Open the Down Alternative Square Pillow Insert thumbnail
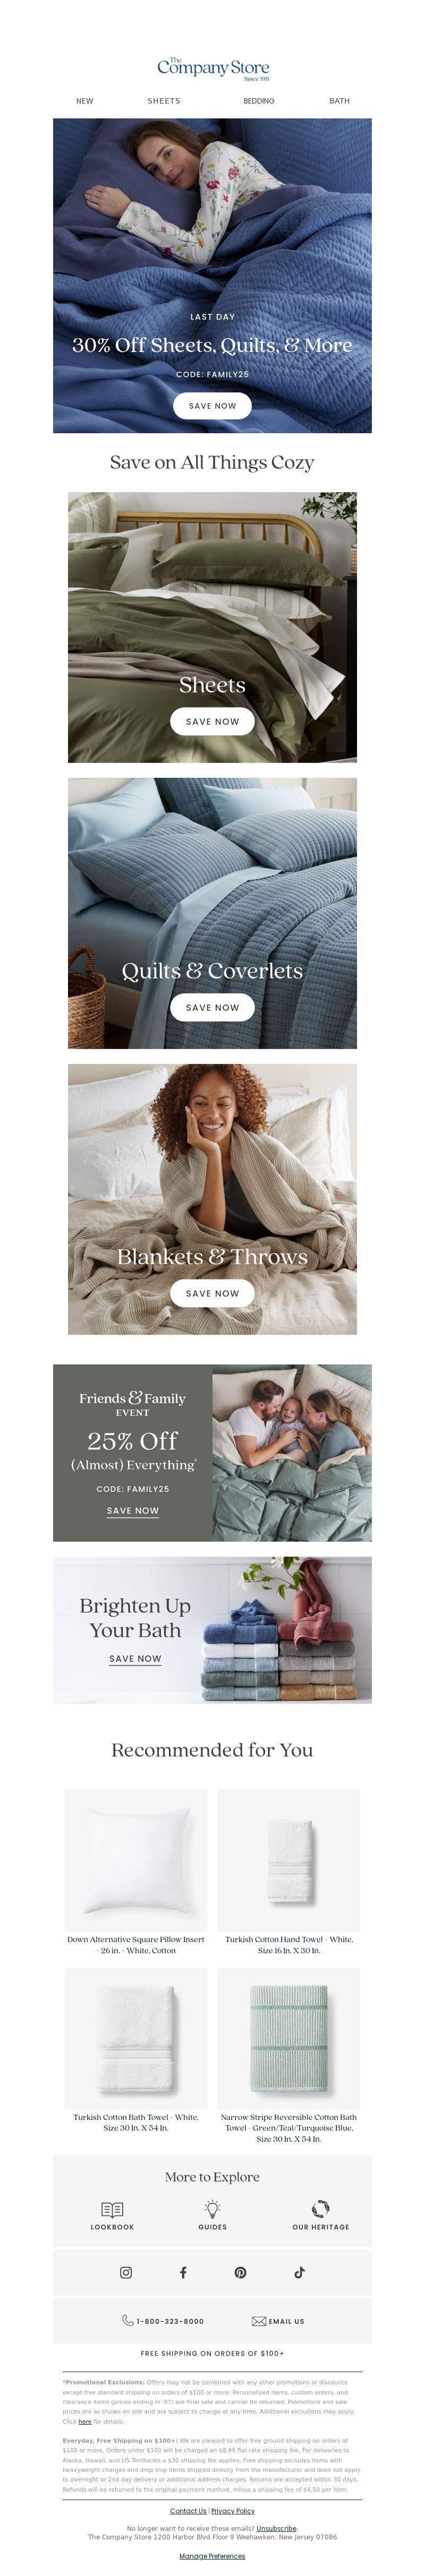Viewport: 425px width, 2576px height. (136, 1860)
